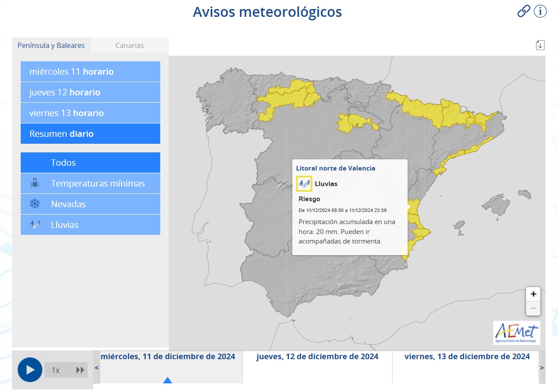Click the download map image icon
The image size is (558, 392).
pos(540,44)
